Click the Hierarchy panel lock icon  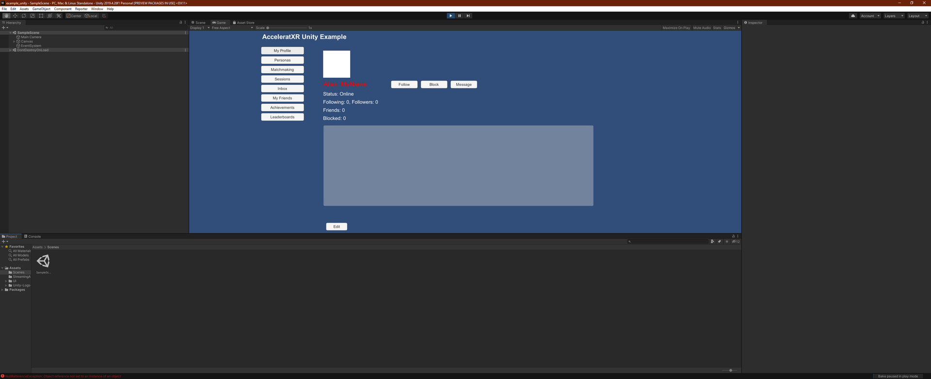pyautogui.click(x=181, y=22)
